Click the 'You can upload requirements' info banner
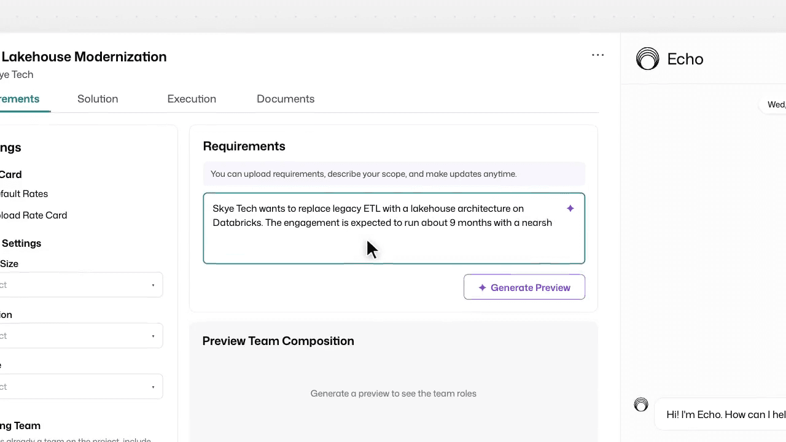The width and height of the screenshot is (786, 442). (x=394, y=174)
